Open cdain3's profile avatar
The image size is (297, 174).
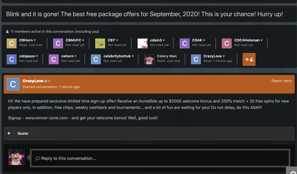pos(142,43)
